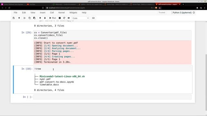Viewport: 207px width, 116px height.
Task: Click the browser forward arrow
Action: tap(6, 8)
